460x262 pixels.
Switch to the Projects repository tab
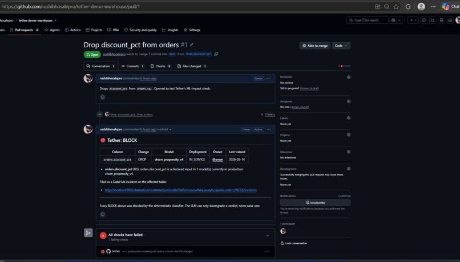pos(94,30)
